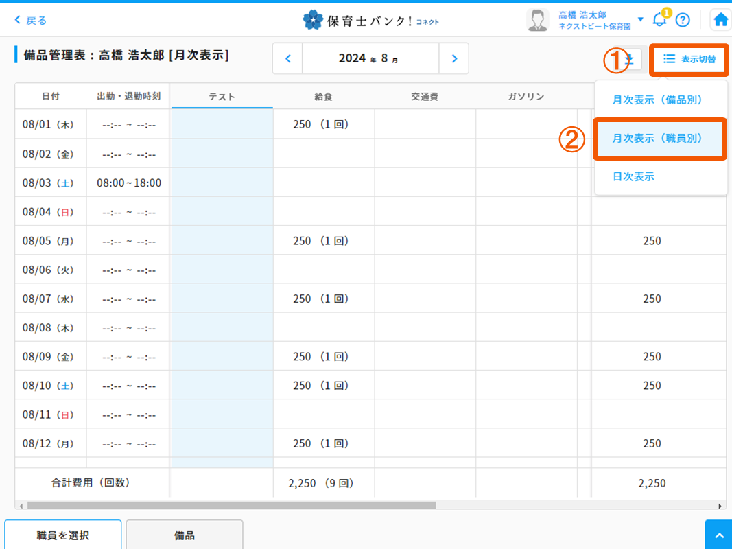Click the download icon button

(630, 60)
